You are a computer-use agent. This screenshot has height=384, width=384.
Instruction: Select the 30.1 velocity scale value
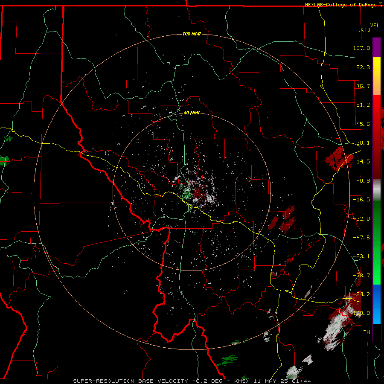(x=363, y=143)
